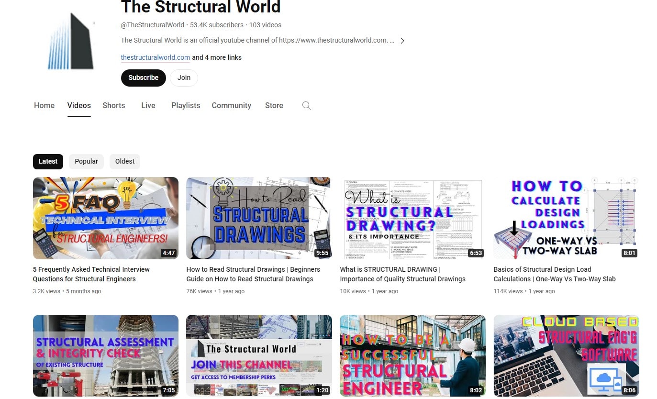The width and height of the screenshot is (657, 399).
Task: Sort videos by Popular
Action: (x=87, y=161)
